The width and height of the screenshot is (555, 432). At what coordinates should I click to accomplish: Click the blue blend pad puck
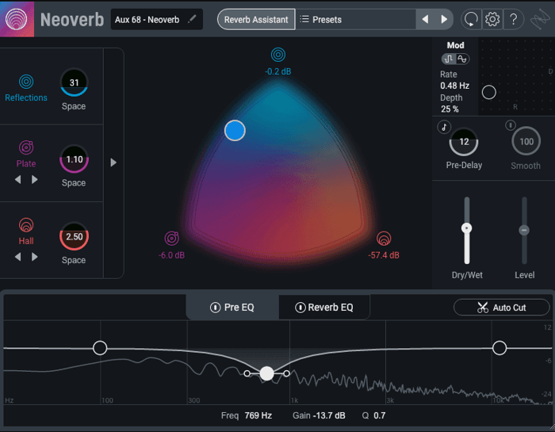click(235, 131)
